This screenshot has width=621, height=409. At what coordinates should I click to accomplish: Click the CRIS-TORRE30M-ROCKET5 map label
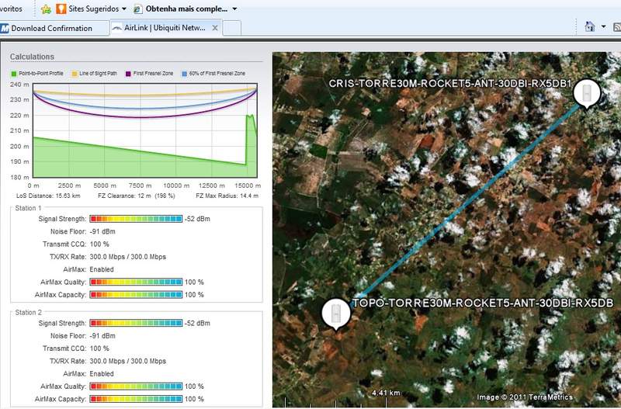[450, 84]
